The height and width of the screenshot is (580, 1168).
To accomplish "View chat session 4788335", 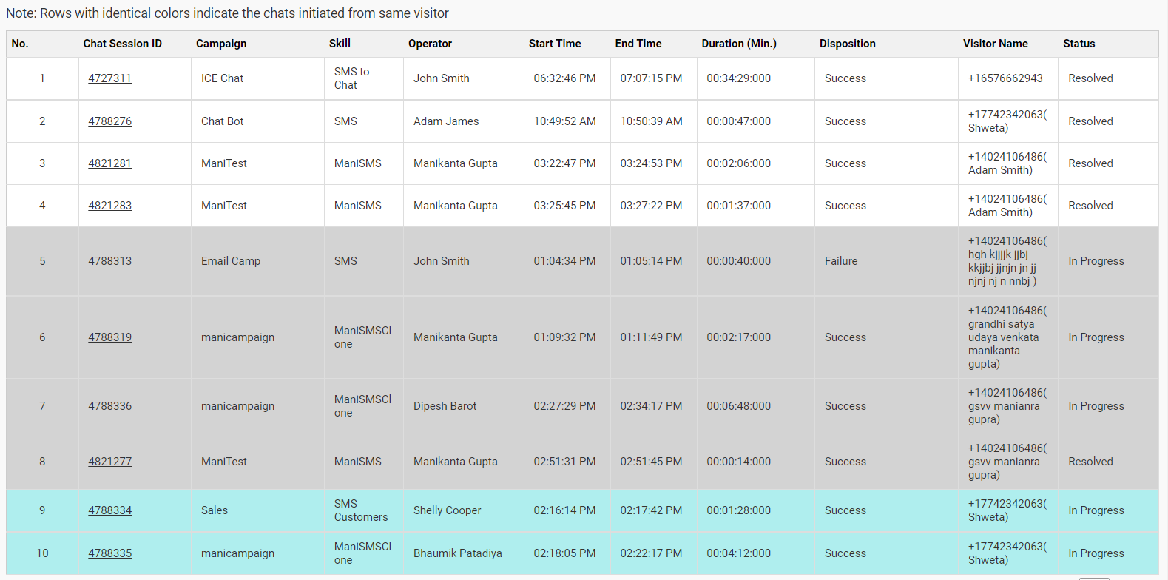I will [x=109, y=553].
